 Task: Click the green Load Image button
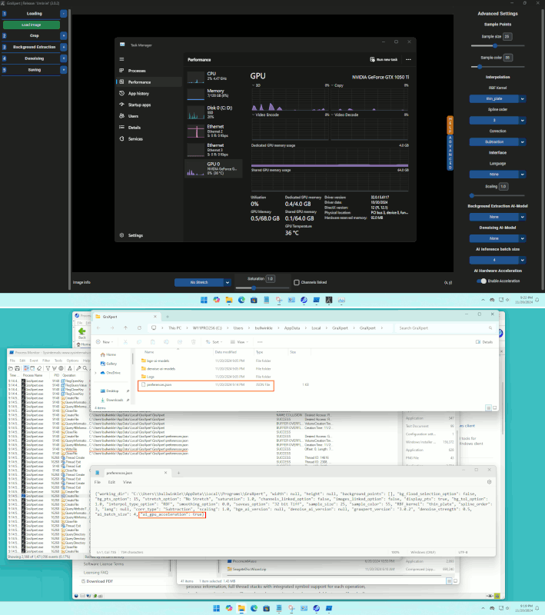click(32, 25)
